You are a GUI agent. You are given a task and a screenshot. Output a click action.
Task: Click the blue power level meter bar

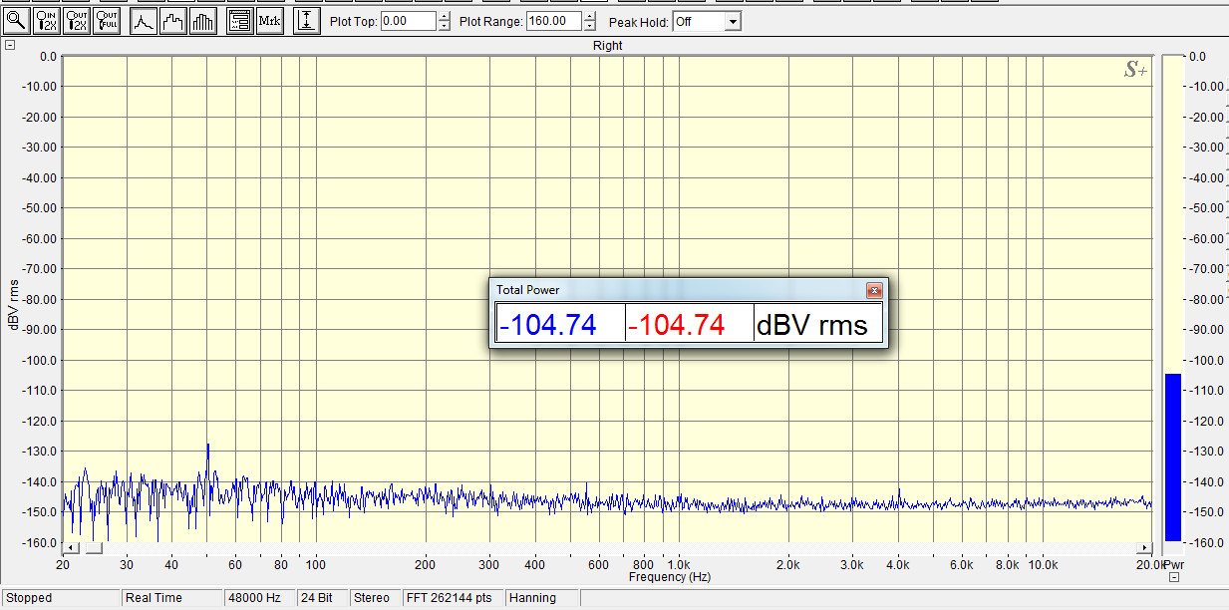click(1172, 457)
